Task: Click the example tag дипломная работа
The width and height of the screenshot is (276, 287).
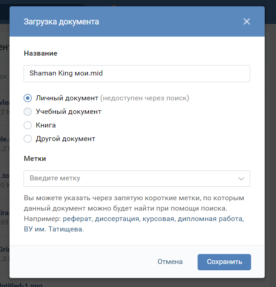Action: (211, 219)
